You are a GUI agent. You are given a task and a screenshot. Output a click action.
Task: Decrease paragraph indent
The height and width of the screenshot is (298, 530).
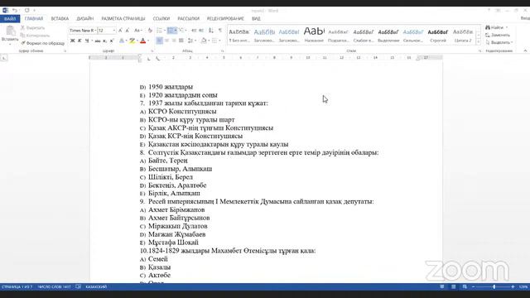tap(194, 31)
